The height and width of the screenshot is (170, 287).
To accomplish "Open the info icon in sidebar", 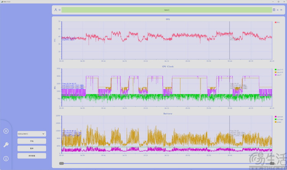I will tap(6, 159).
